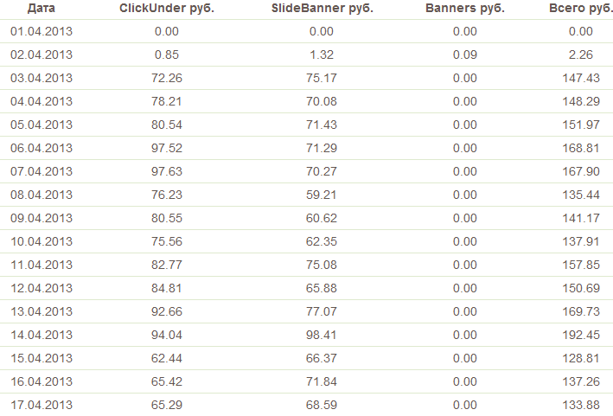This screenshot has height=416, width=613.
Task: Click the date 11.04.2013
Action: pyautogui.click(x=42, y=265)
